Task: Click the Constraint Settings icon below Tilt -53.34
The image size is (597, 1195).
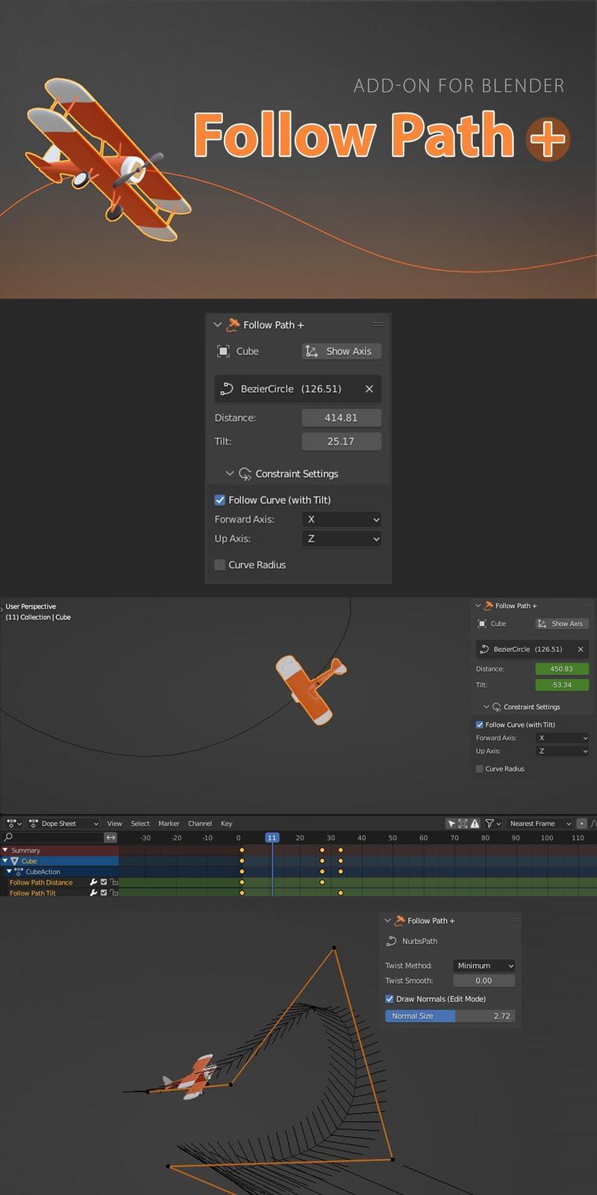Action: coord(496,707)
